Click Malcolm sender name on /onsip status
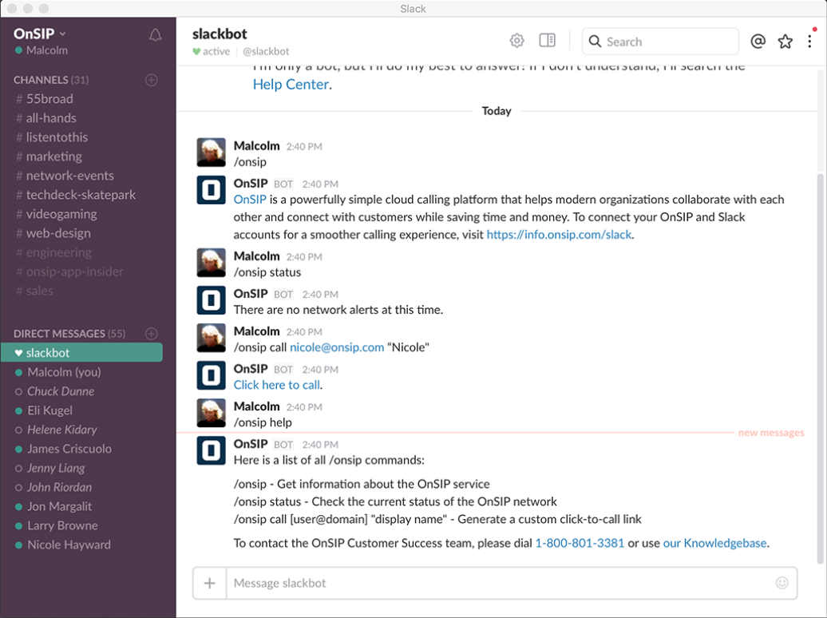Image resolution: width=827 pixels, height=618 pixels. coord(256,256)
